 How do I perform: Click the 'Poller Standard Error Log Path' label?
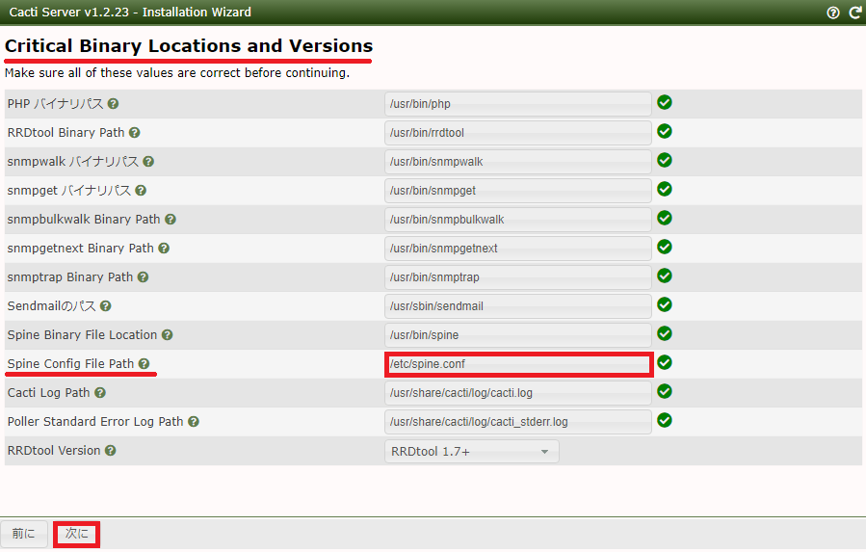click(x=95, y=422)
